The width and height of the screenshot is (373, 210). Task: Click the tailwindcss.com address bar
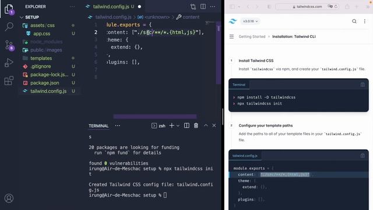point(307,6)
